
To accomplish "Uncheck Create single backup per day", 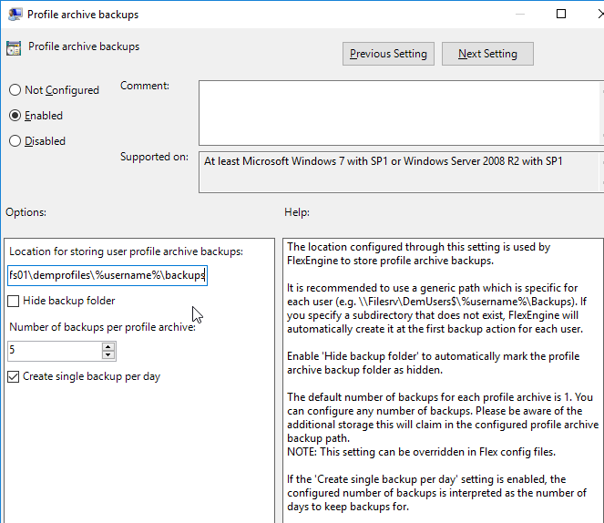I will tap(14, 376).
